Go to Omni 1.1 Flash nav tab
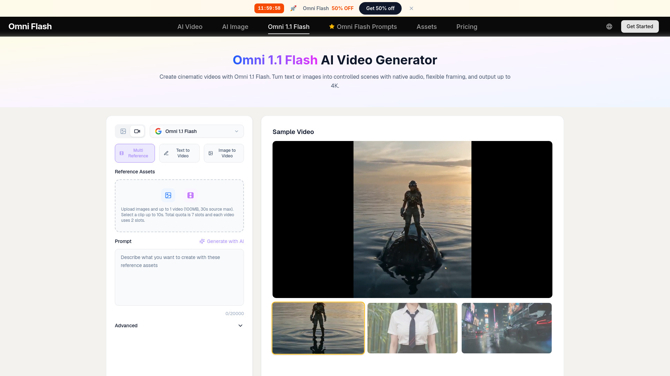Image resolution: width=670 pixels, height=376 pixels. click(289, 27)
